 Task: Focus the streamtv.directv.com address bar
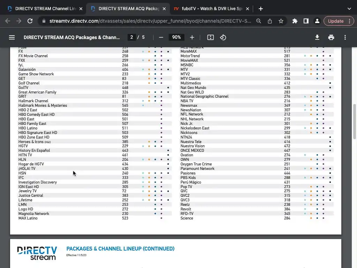tap(150, 21)
